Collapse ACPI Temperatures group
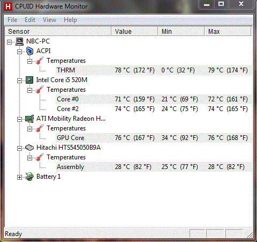The height and width of the screenshot is (242, 257). click(x=29, y=61)
